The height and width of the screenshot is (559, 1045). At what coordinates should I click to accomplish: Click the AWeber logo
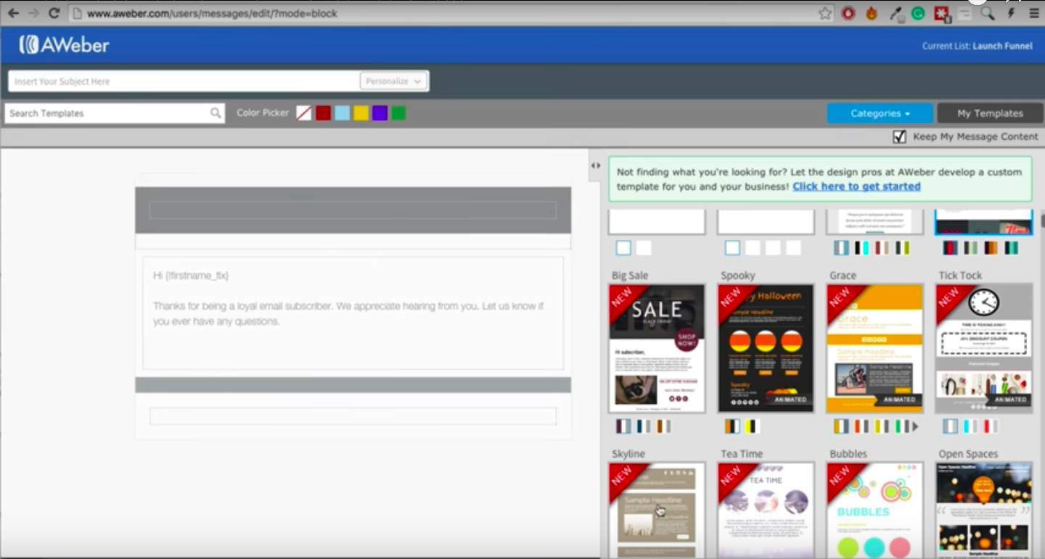[64, 45]
